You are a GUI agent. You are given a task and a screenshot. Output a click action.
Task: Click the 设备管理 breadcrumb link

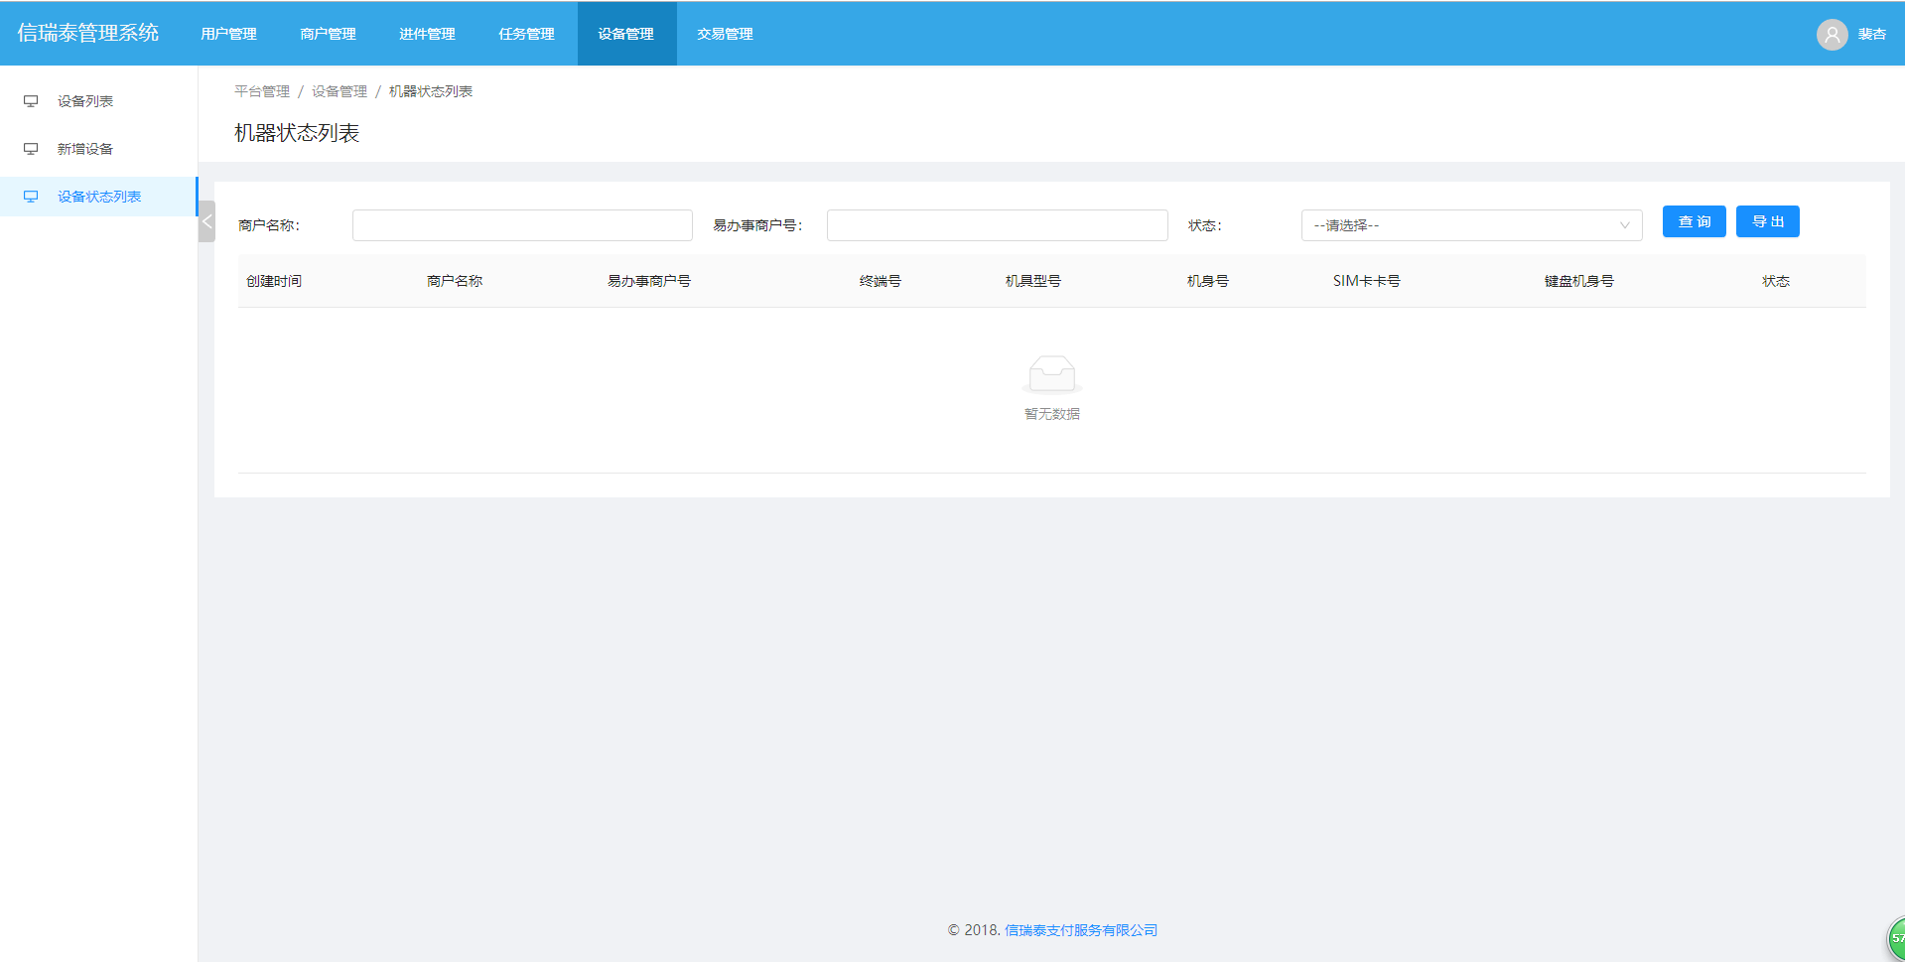click(340, 91)
